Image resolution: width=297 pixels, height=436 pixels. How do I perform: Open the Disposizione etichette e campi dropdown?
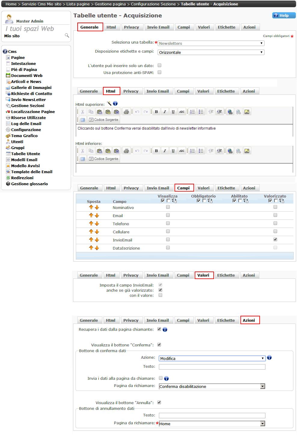(211, 52)
